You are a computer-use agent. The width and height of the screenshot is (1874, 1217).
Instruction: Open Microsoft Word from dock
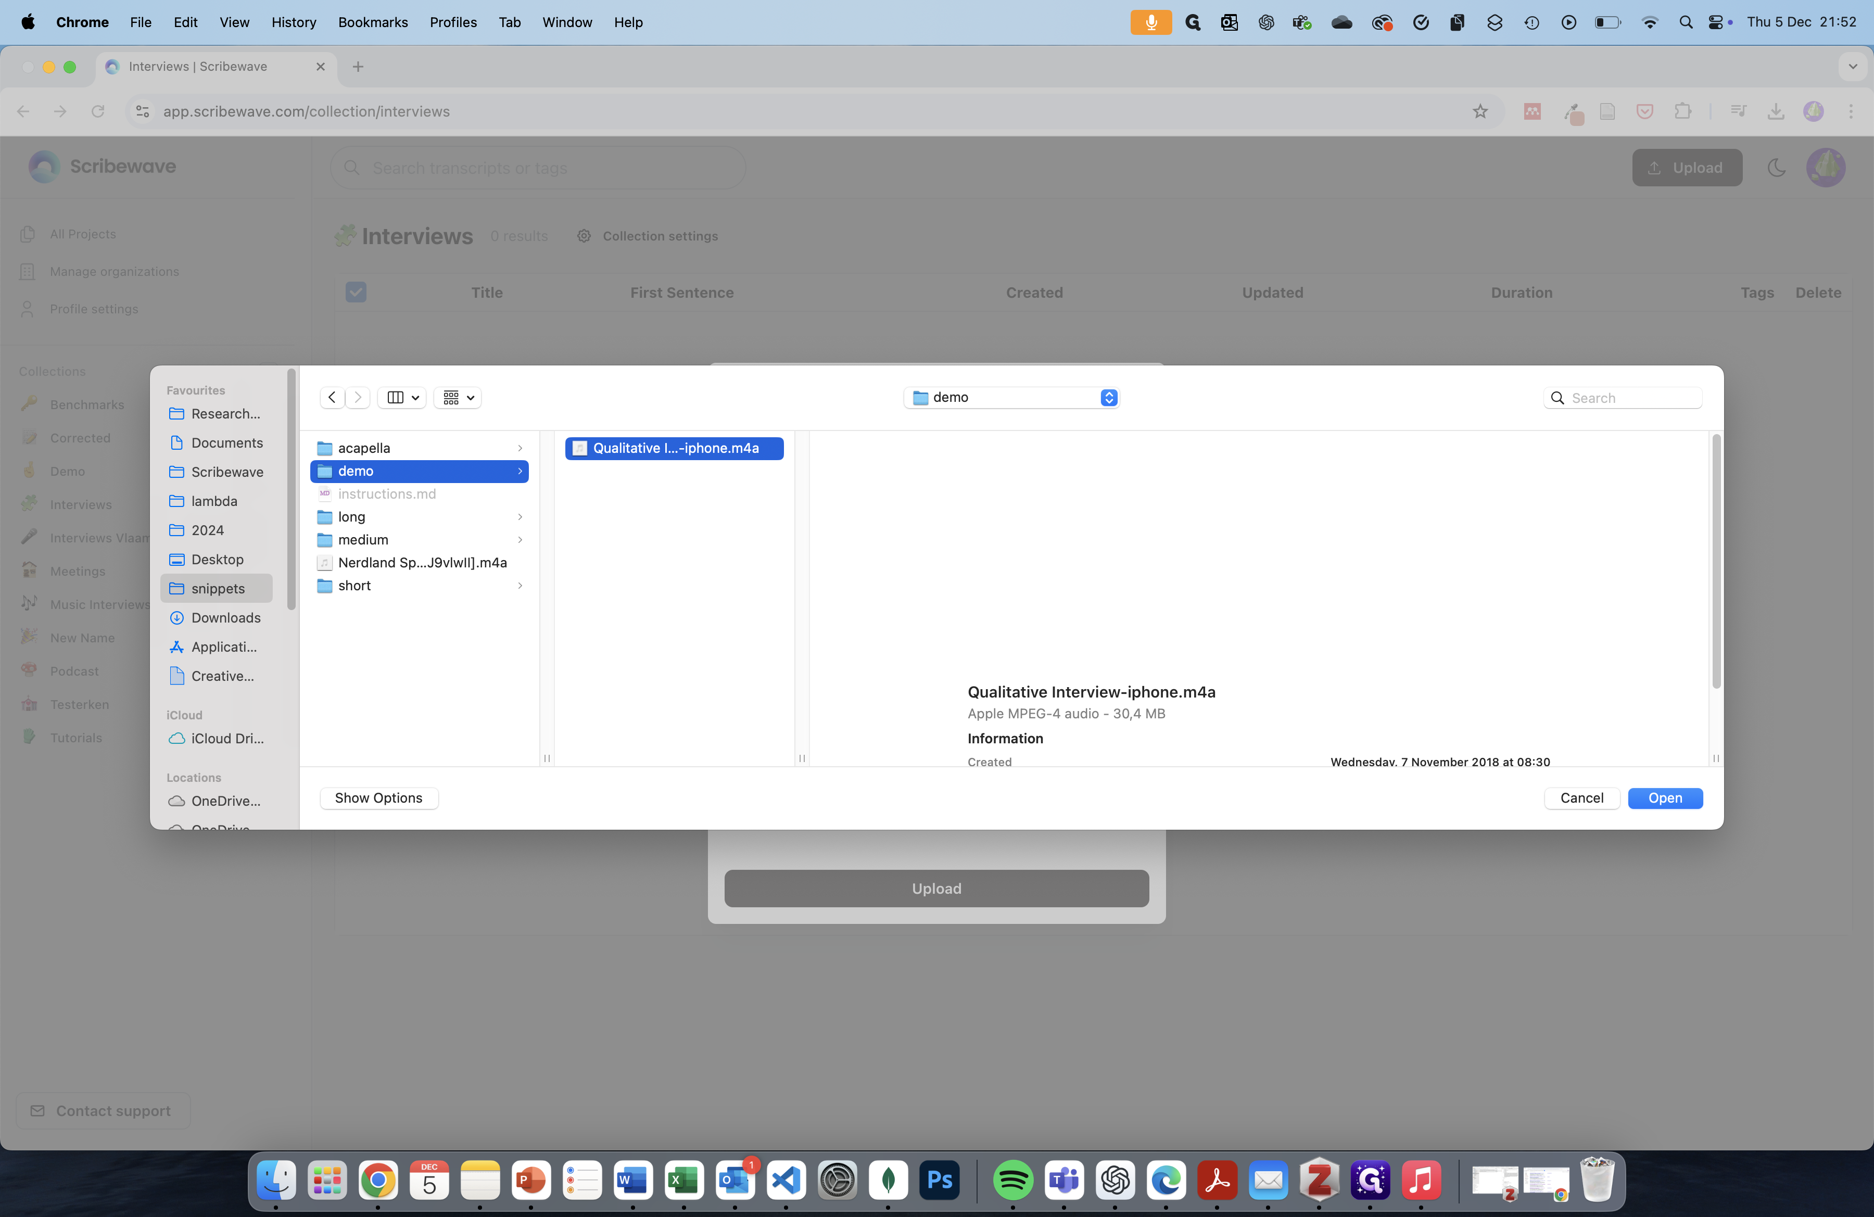point(633,1179)
